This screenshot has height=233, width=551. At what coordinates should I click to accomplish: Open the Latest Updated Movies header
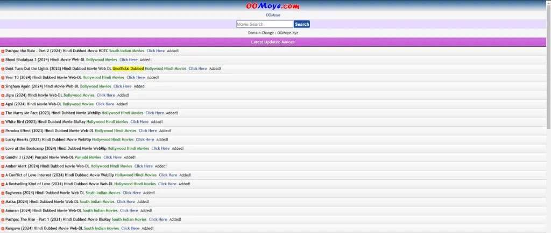tap(273, 42)
